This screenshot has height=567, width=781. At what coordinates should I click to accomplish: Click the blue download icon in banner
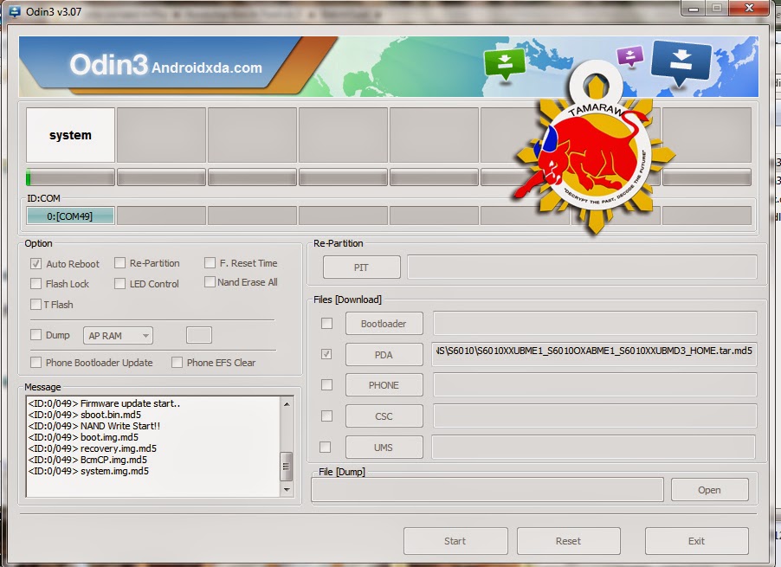(x=681, y=62)
